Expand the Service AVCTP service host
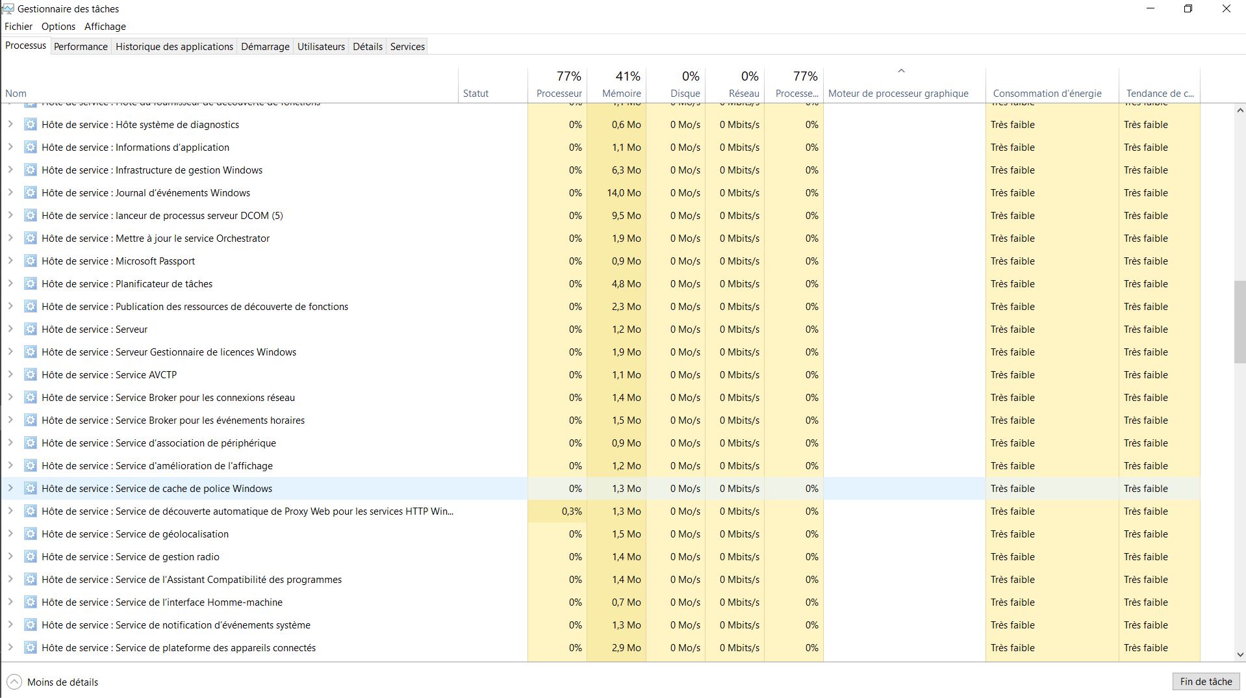 (10, 374)
